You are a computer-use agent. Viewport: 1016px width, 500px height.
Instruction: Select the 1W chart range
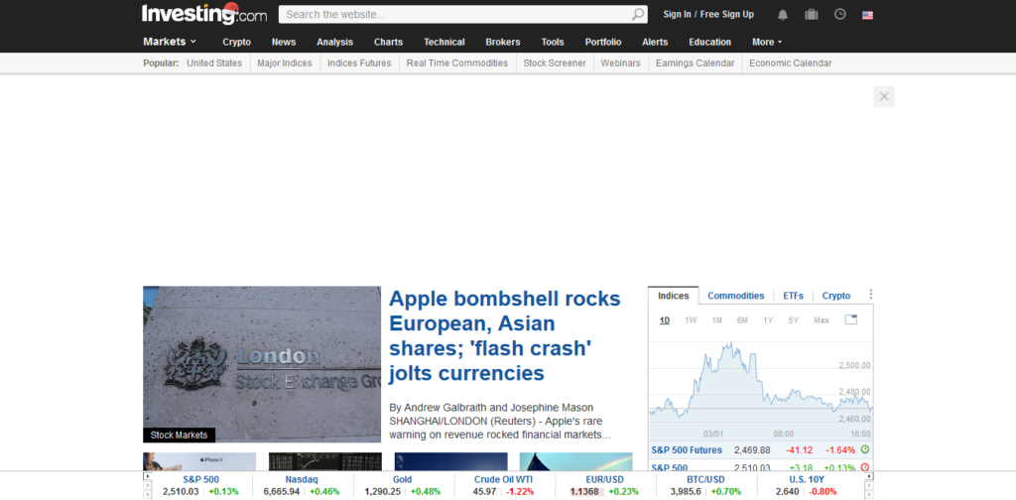coord(691,320)
